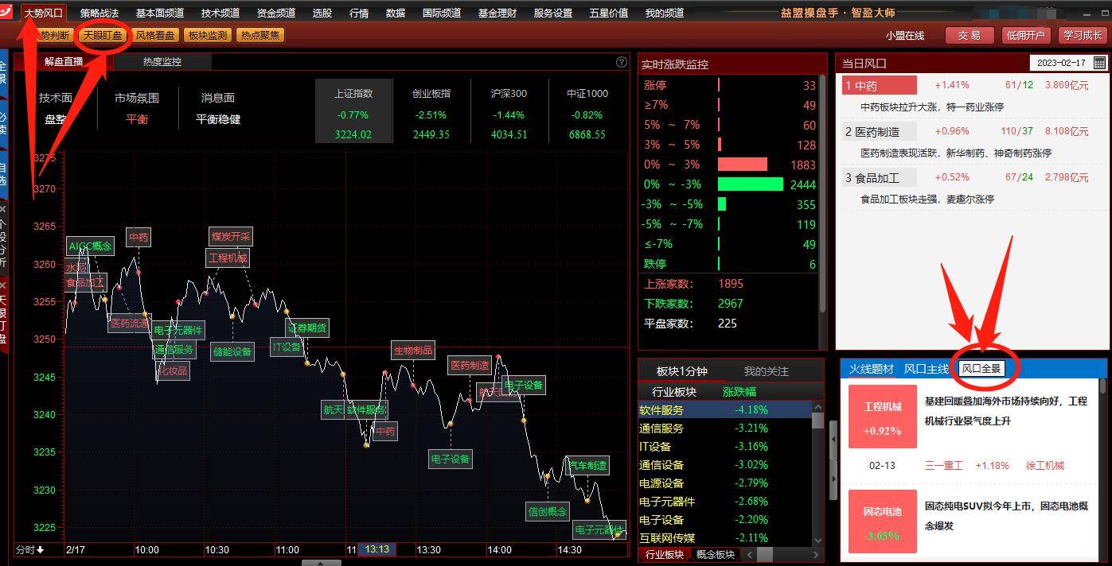1112x566 pixels.
Task: Click the scroll-right arrow under sector list
Action: 817,554
